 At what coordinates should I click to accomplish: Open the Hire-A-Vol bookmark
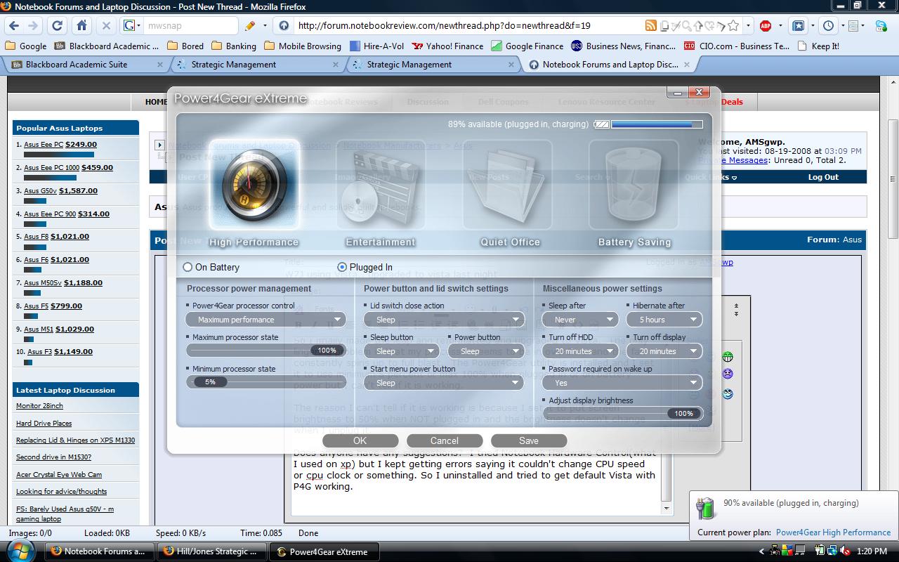[376, 46]
